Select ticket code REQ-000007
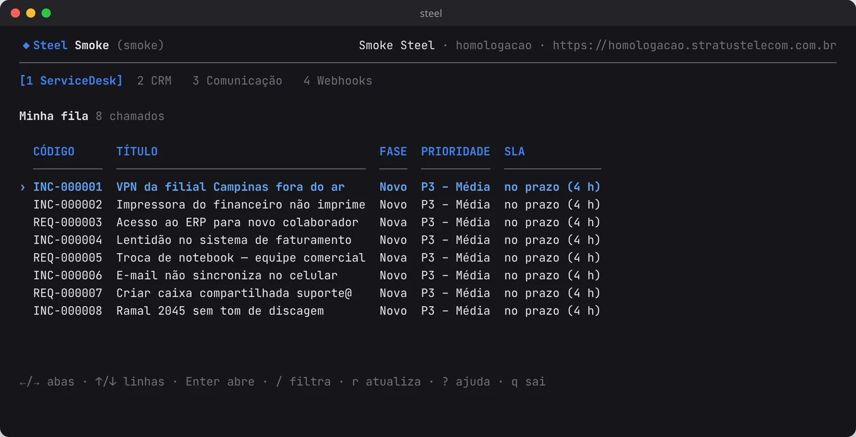This screenshot has width=856, height=437. tap(67, 293)
